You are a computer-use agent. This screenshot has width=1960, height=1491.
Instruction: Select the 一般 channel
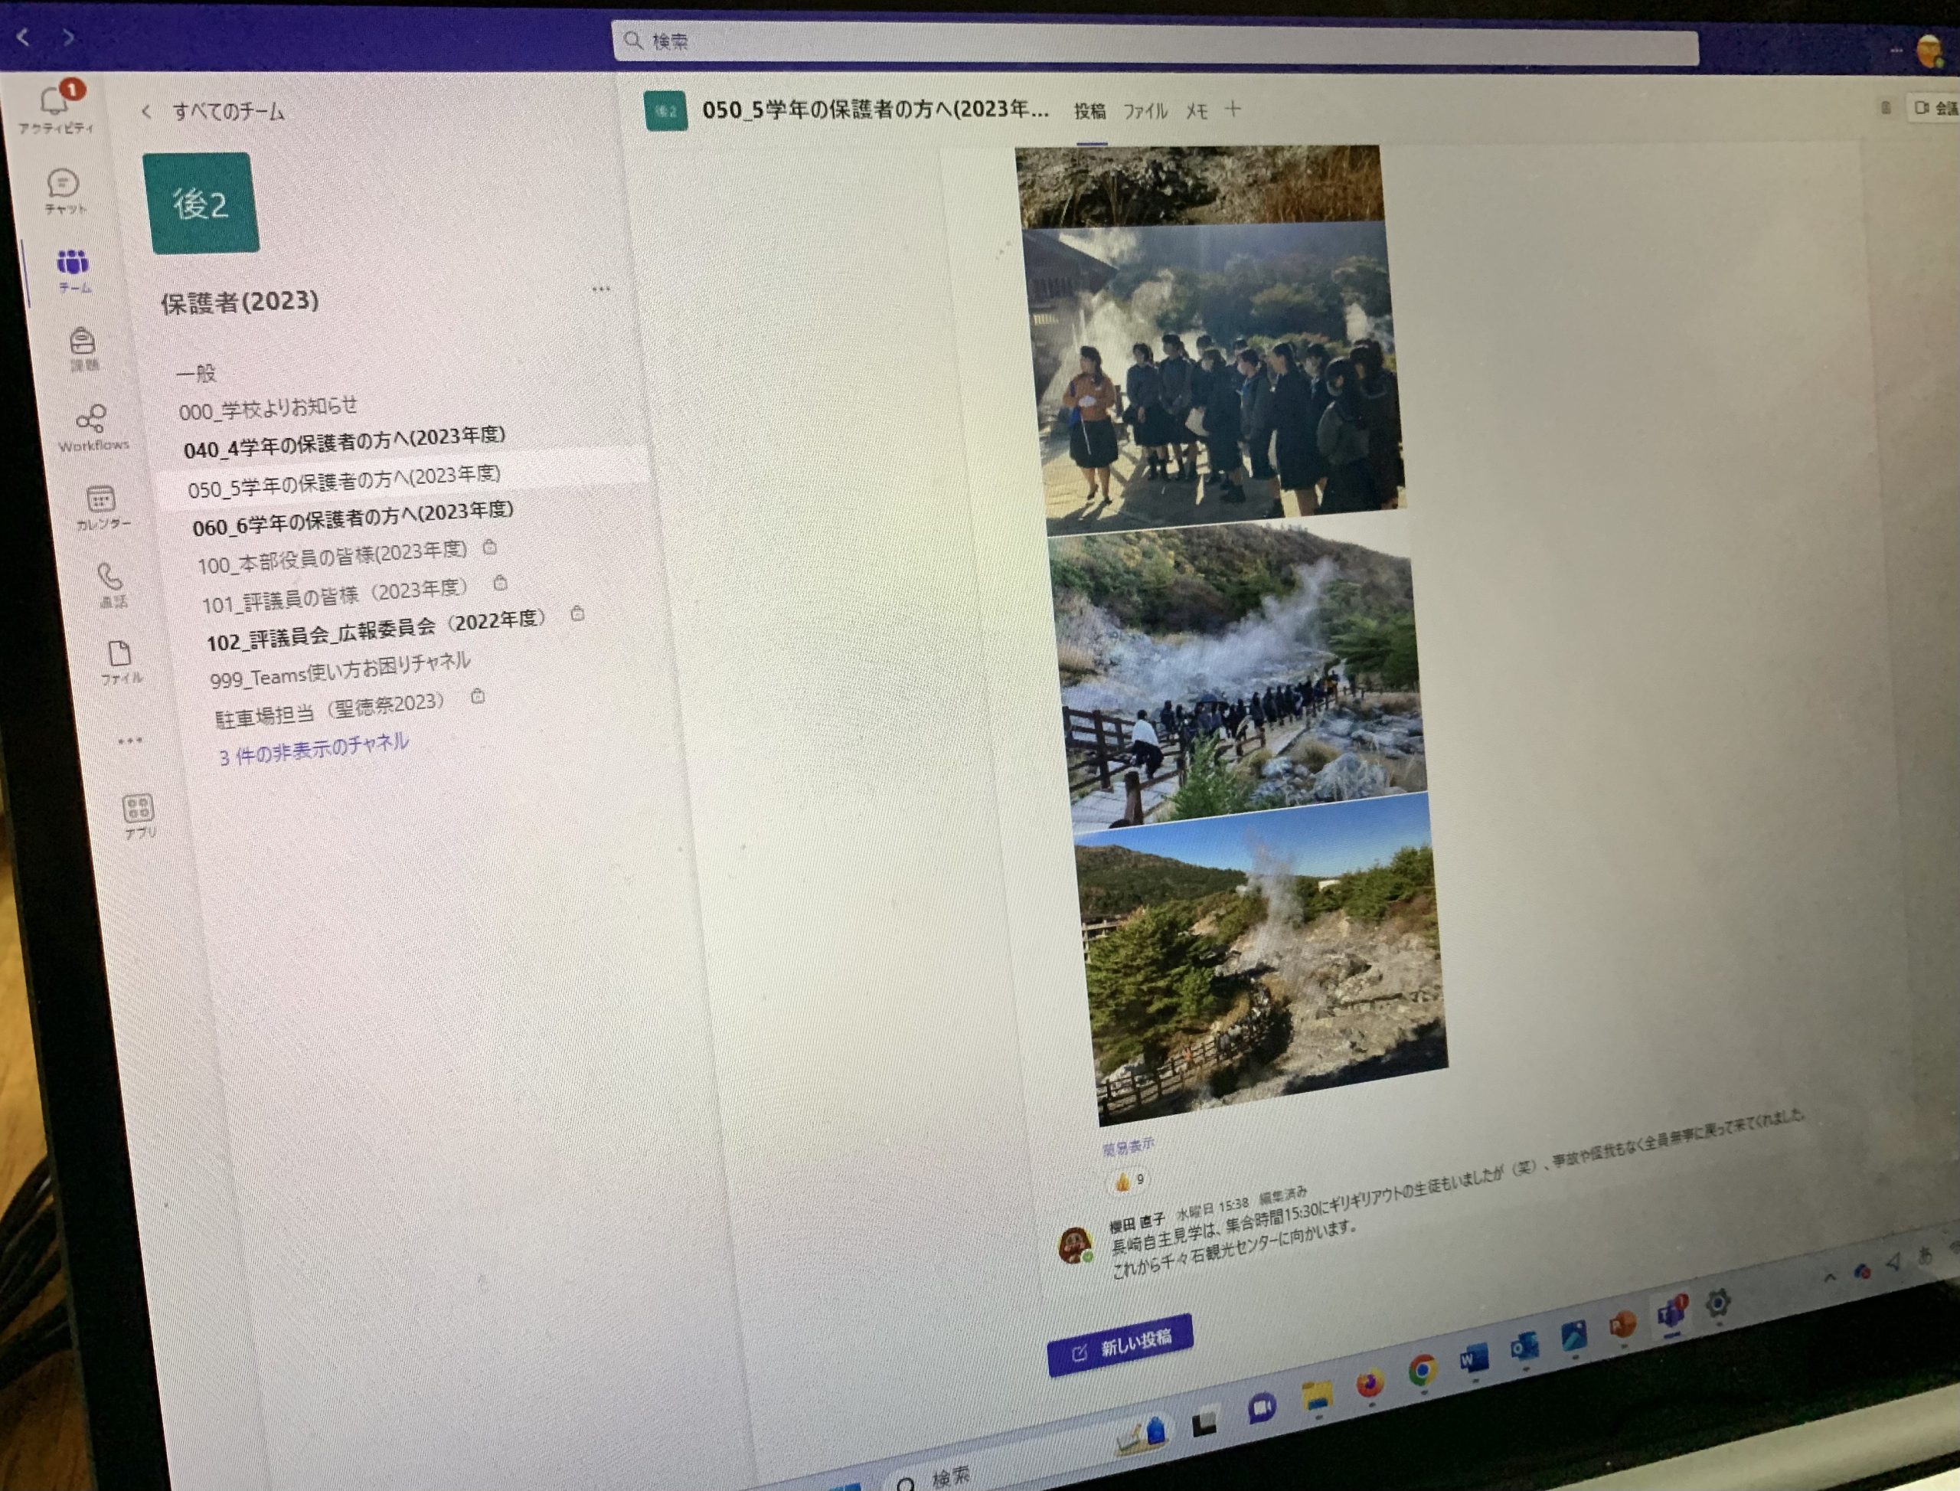[x=196, y=374]
